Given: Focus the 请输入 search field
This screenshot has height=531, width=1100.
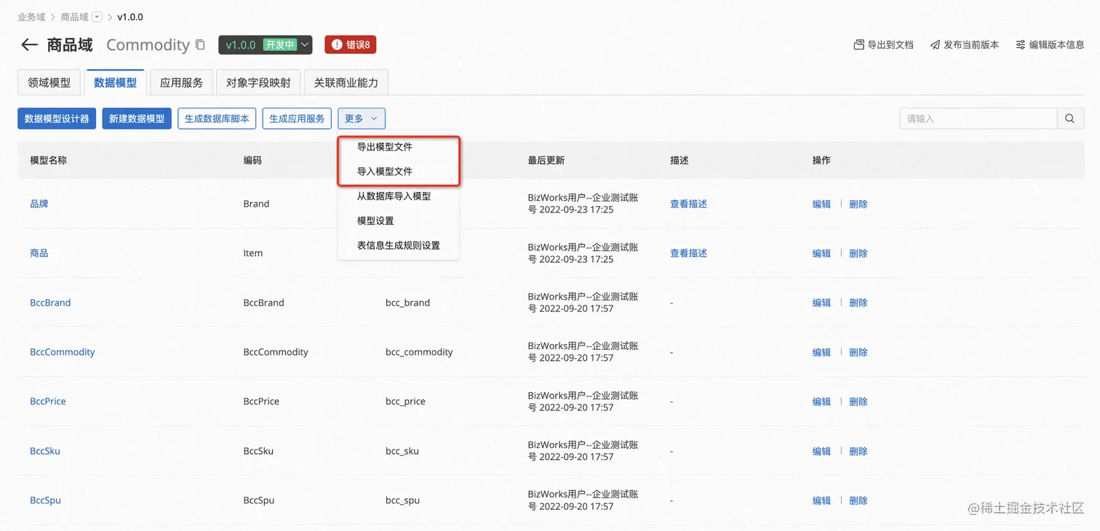Looking at the screenshot, I should point(978,119).
